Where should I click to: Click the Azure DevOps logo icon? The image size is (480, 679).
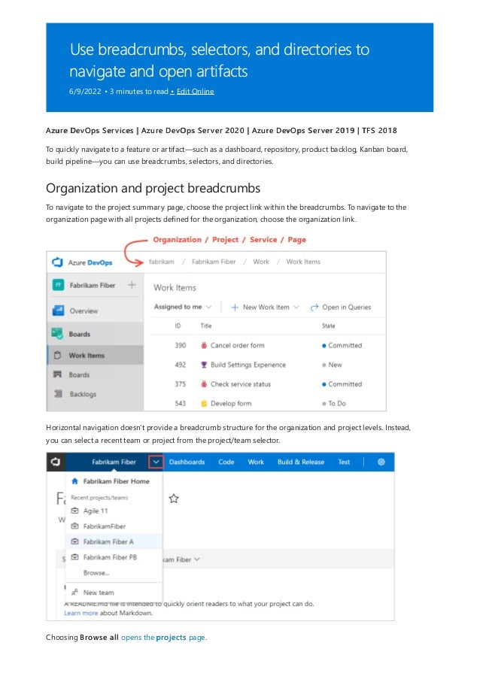pyautogui.click(x=58, y=262)
